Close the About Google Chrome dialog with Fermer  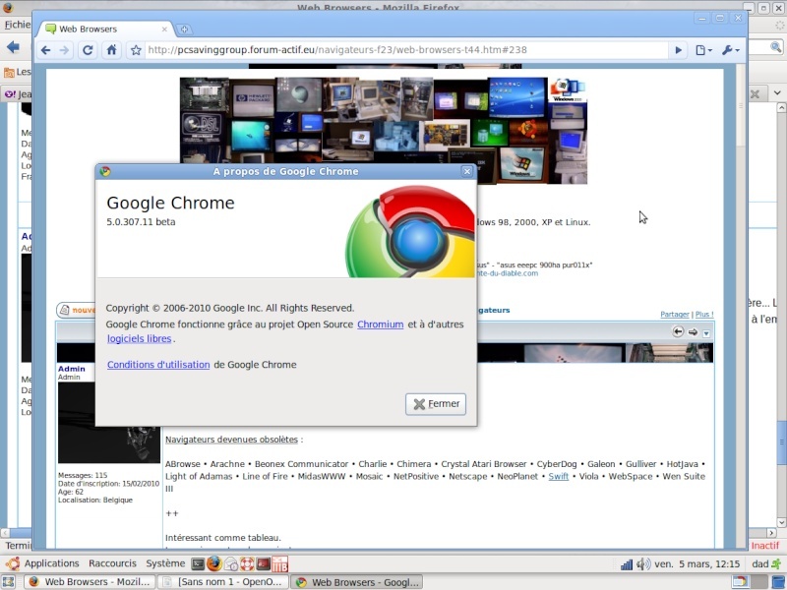click(x=436, y=404)
